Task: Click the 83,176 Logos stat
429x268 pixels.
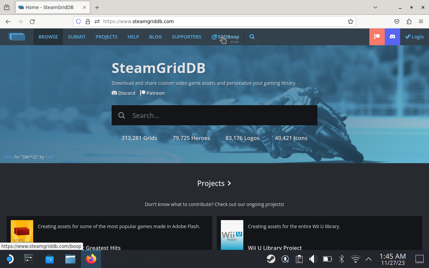Action: pos(243,138)
